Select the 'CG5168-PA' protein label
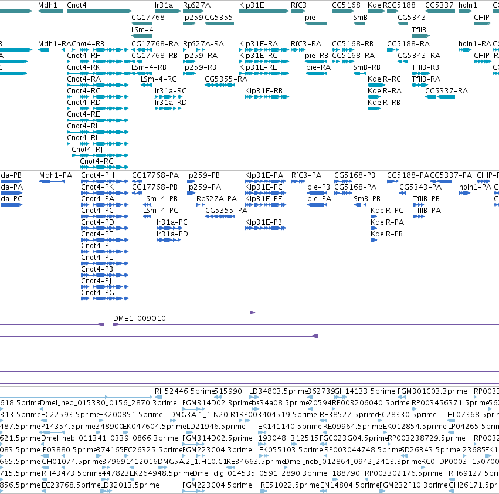 (x=355, y=187)
